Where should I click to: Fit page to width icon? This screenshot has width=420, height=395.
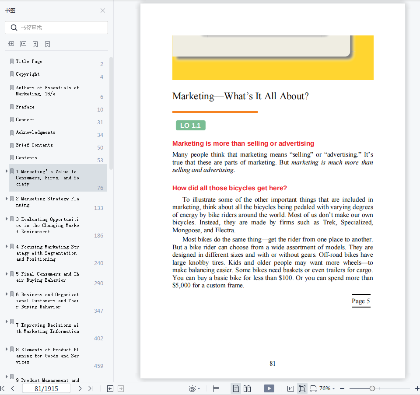tap(313, 388)
